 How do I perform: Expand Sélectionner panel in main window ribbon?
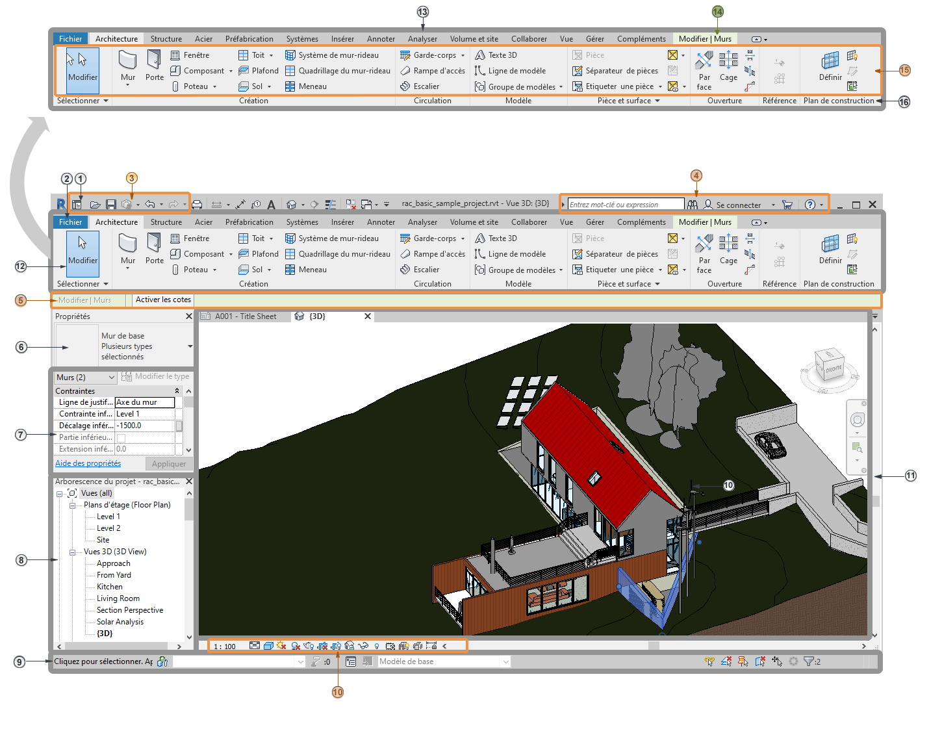[x=83, y=284]
